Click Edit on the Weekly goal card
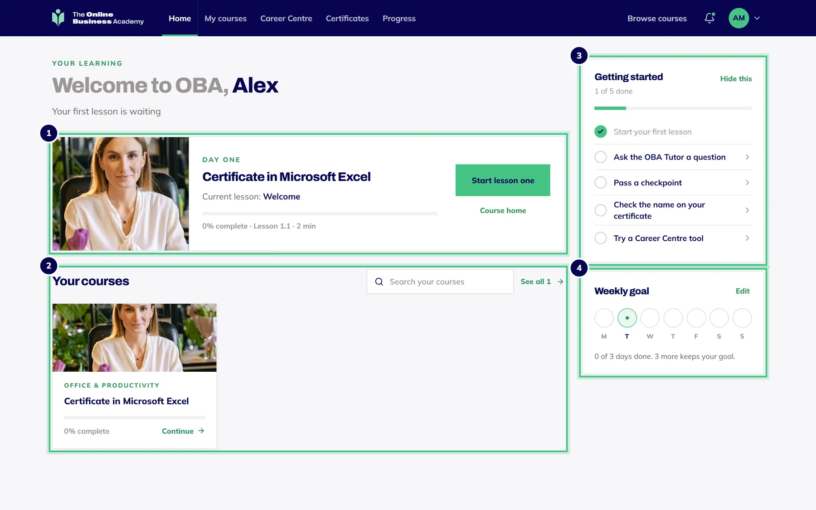The image size is (816, 510). coord(743,291)
